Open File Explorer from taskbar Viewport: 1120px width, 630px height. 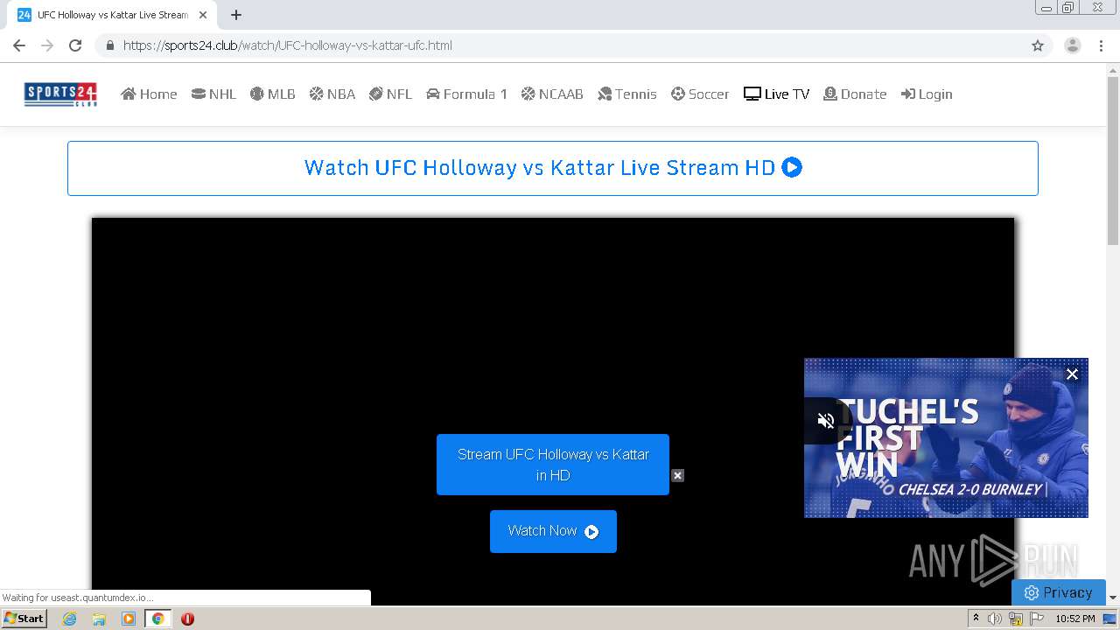pos(99,619)
